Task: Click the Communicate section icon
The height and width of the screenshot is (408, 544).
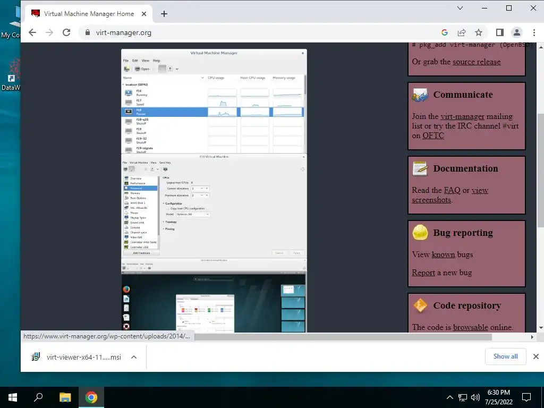Action: point(420,95)
